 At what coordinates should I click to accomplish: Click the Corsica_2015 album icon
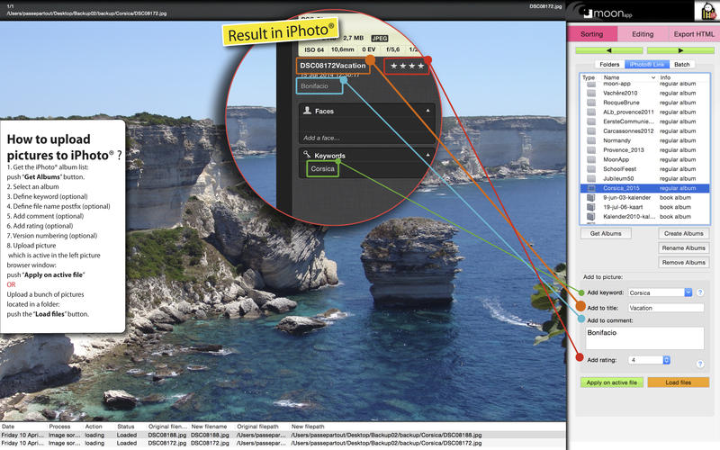coord(590,188)
